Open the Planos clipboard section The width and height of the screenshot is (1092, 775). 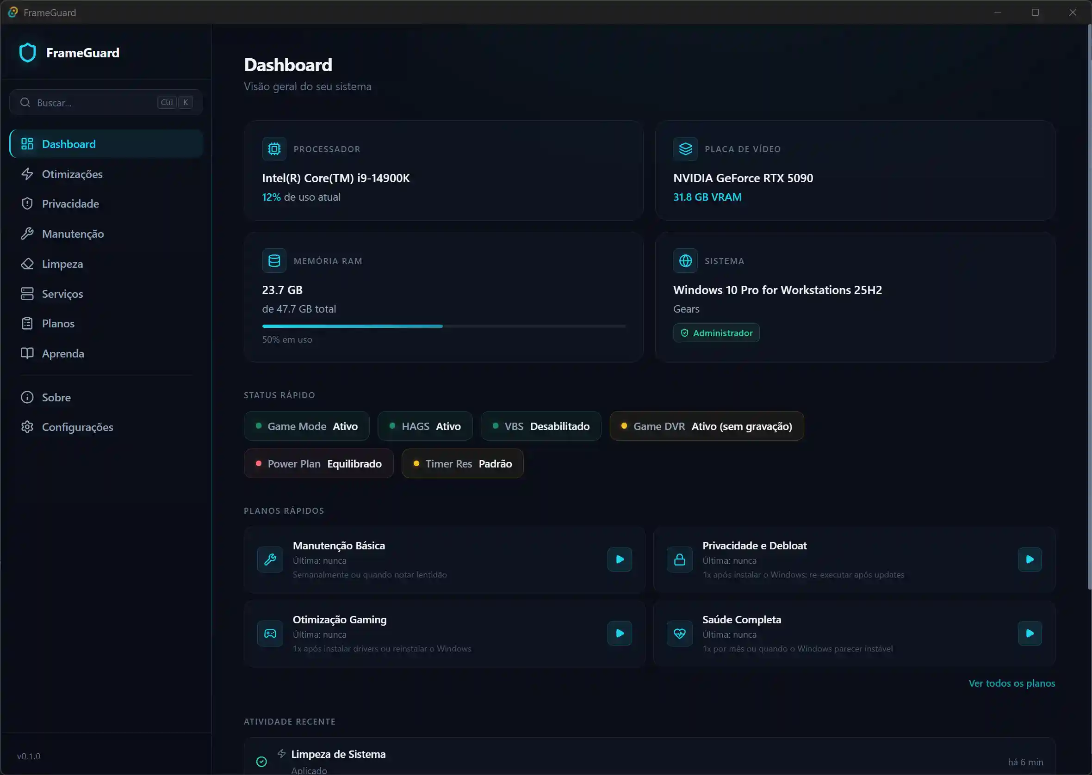[x=57, y=323]
